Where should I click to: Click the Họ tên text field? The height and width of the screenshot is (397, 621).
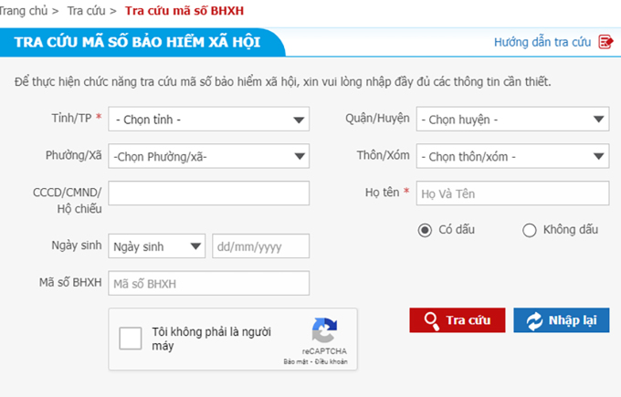click(x=512, y=193)
